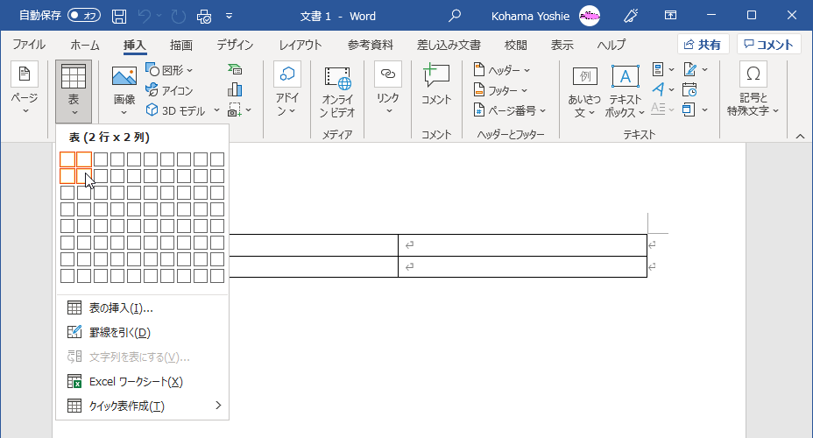Insert date and time icon
Image resolution: width=813 pixels, height=438 pixels.
[689, 89]
